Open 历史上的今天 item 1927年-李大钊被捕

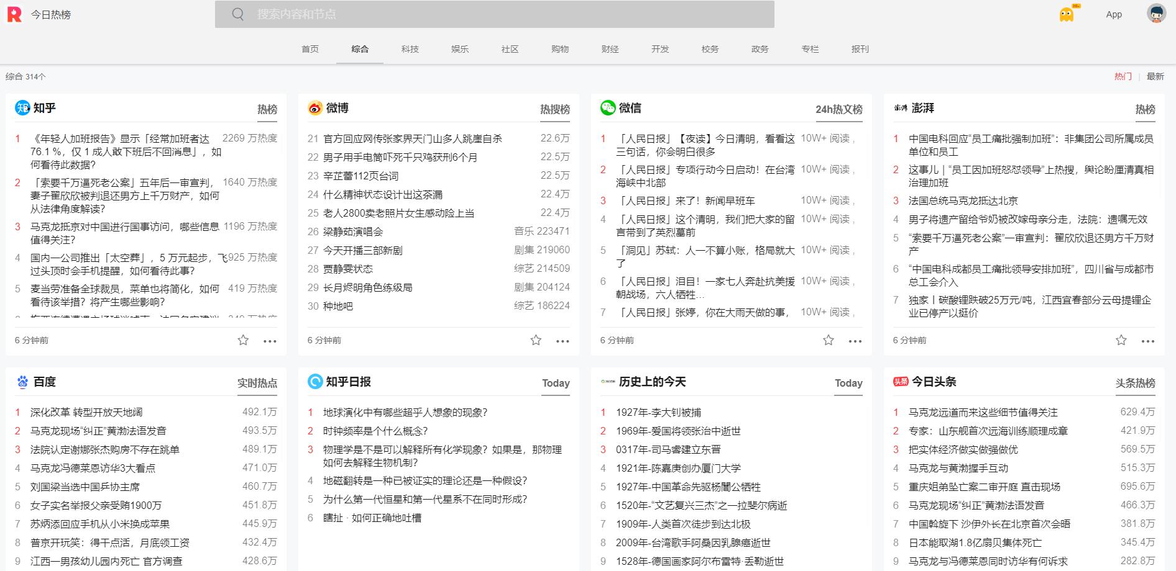coord(658,412)
